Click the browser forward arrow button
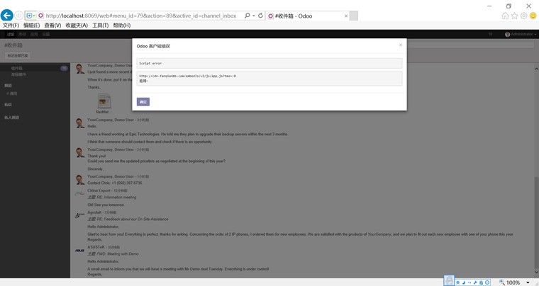This screenshot has width=539, height=286. click(18, 16)
